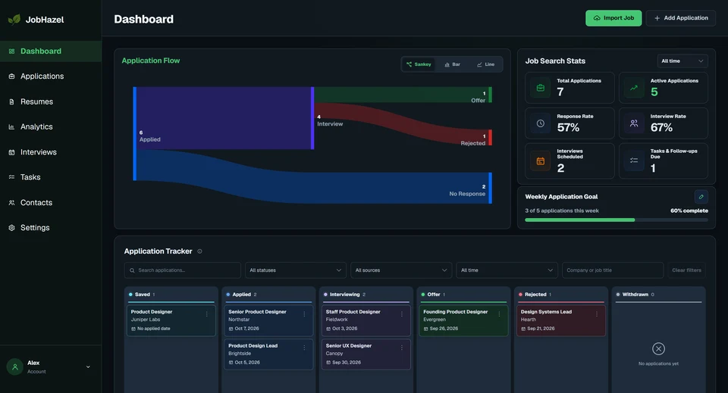Open Settings in the sidebar

(51, 228)
